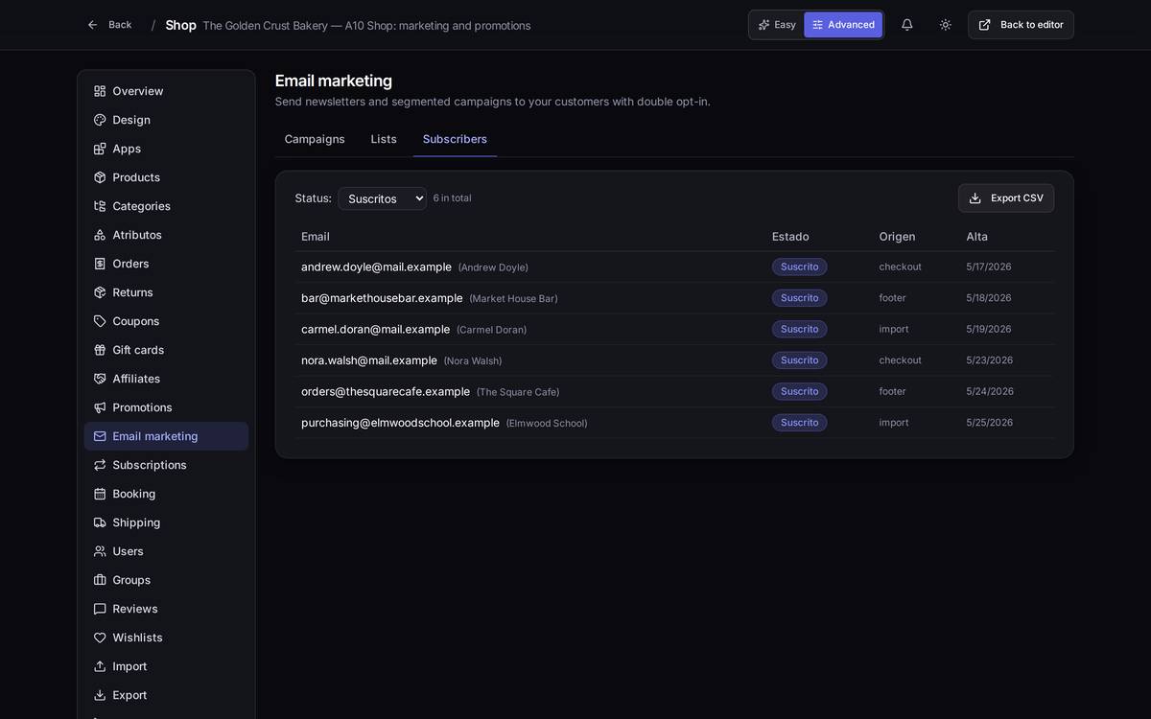
Task: Click the Products box icon
Action: pyautogui.click(x=100, y=177)
